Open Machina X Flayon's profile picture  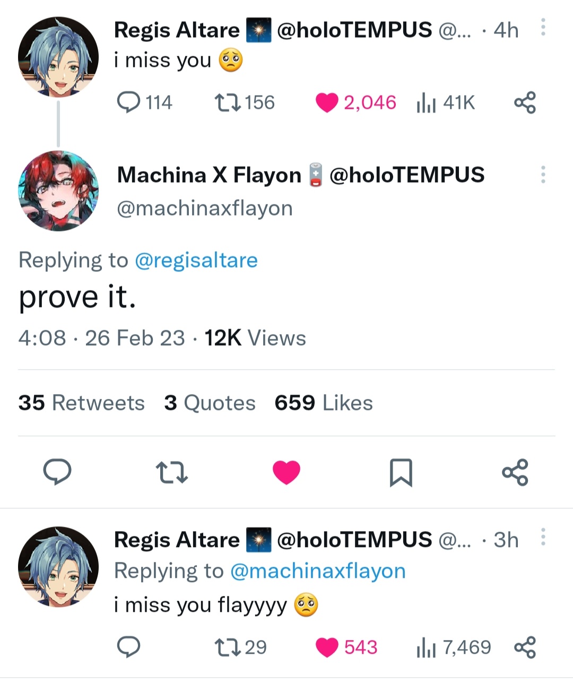[x=58, y=191]
